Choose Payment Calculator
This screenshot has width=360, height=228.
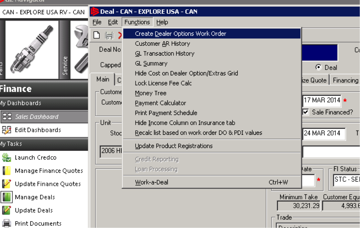point(212,103)
